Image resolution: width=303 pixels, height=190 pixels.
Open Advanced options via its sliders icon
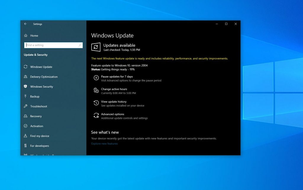point(96,116)
